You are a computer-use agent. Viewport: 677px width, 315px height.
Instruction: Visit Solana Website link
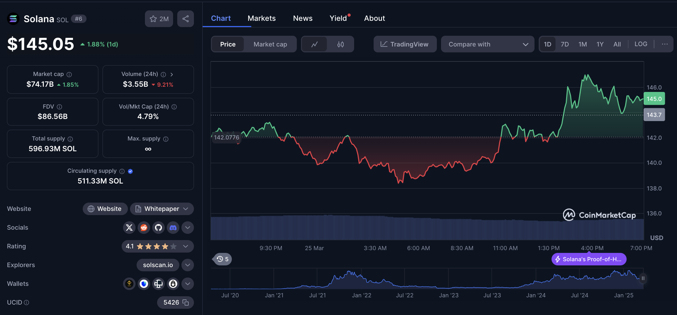pyautogui.click(x=105, y=209)
